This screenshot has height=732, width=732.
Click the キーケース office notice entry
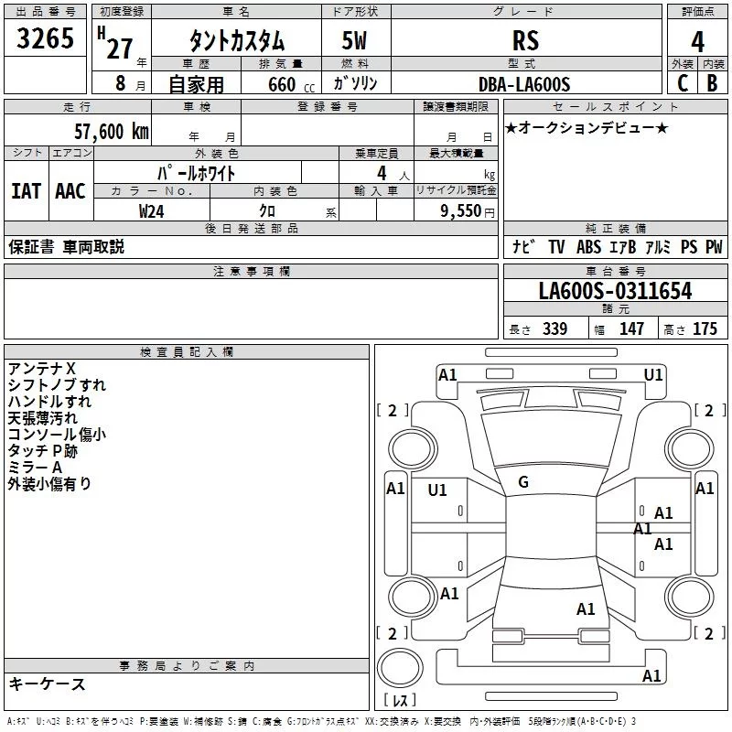tap(47, 684)
